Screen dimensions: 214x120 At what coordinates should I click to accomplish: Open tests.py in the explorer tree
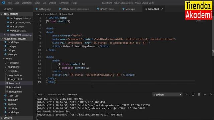12,46
